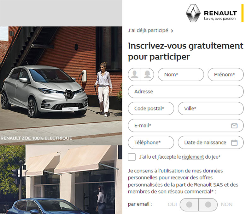This screenshot has height=214, width=246.
Task: Check the J'ai lu et j'accepte checkbox
Action: coord(132,157)
